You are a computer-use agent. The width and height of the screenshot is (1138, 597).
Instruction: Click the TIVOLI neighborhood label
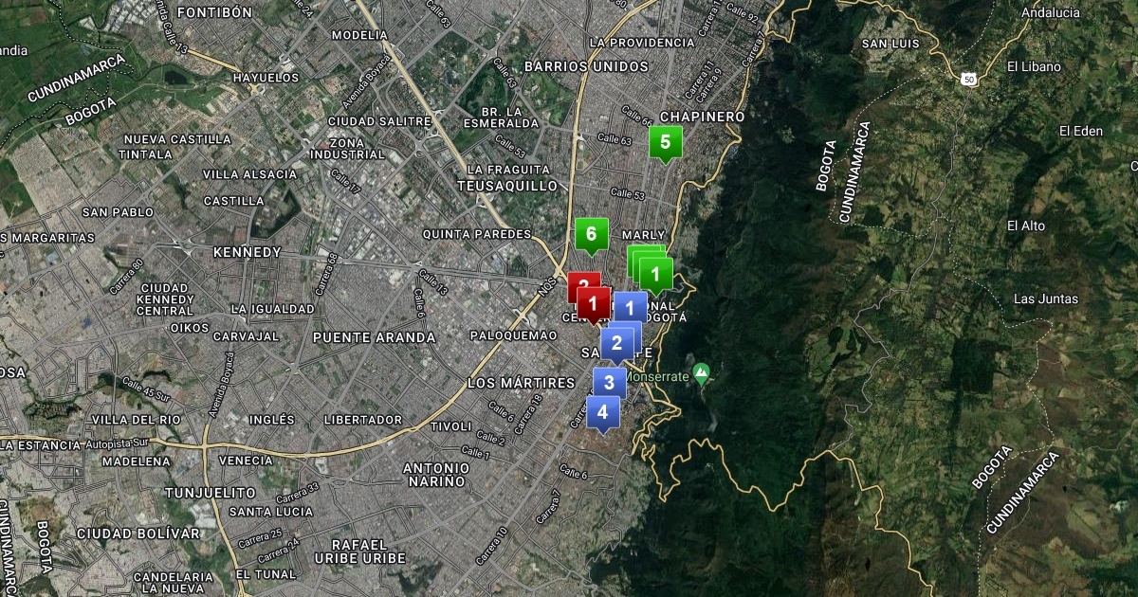click(451, 426)
